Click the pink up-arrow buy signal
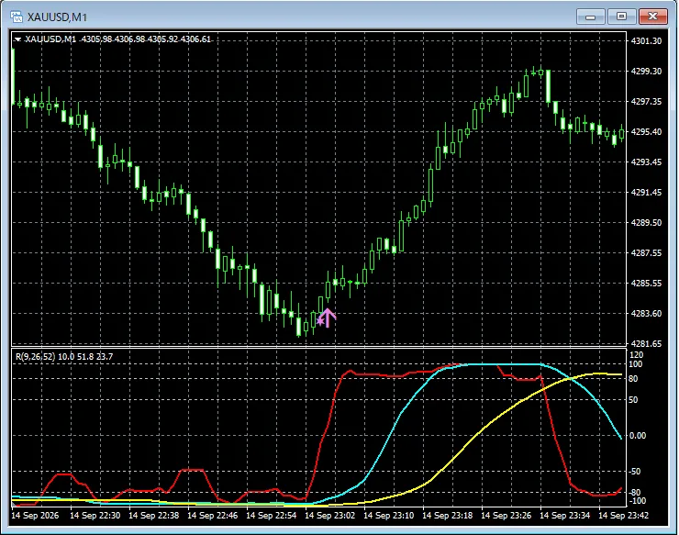The height and width of the screenshot is (535, 679). [328, 318]
